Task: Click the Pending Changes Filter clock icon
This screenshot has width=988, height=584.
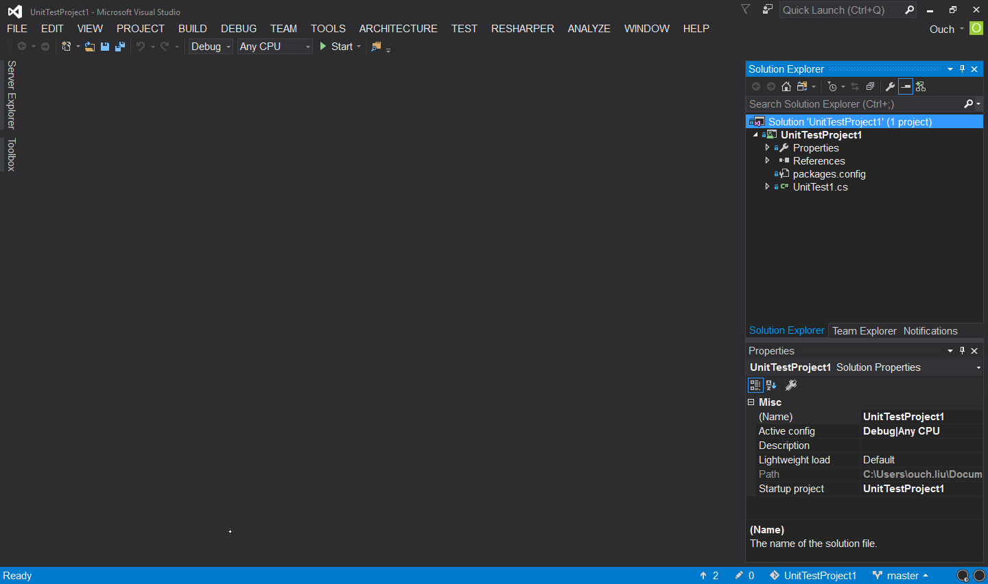Action: 832,86
